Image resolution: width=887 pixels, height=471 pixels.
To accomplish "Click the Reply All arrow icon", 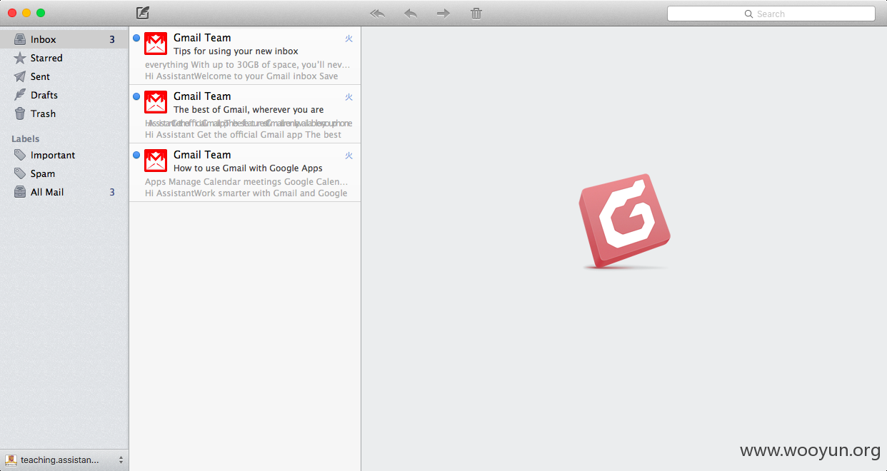I will pos(377,14).
